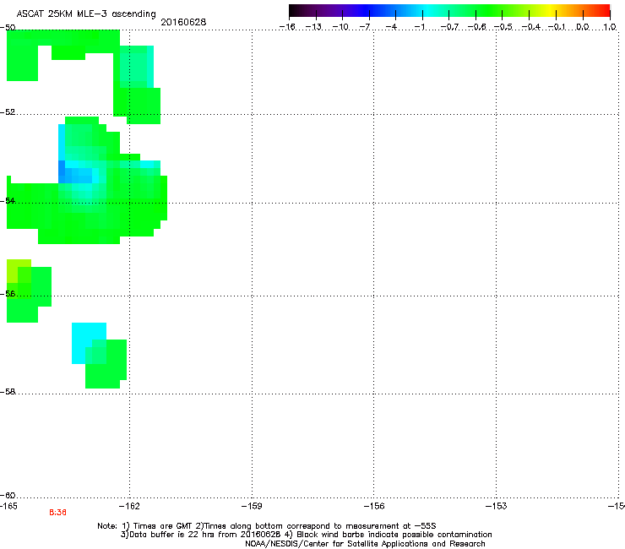625x549 pixels.
Task: Click the yellow section of the colorbar
Action: [548, 10]
